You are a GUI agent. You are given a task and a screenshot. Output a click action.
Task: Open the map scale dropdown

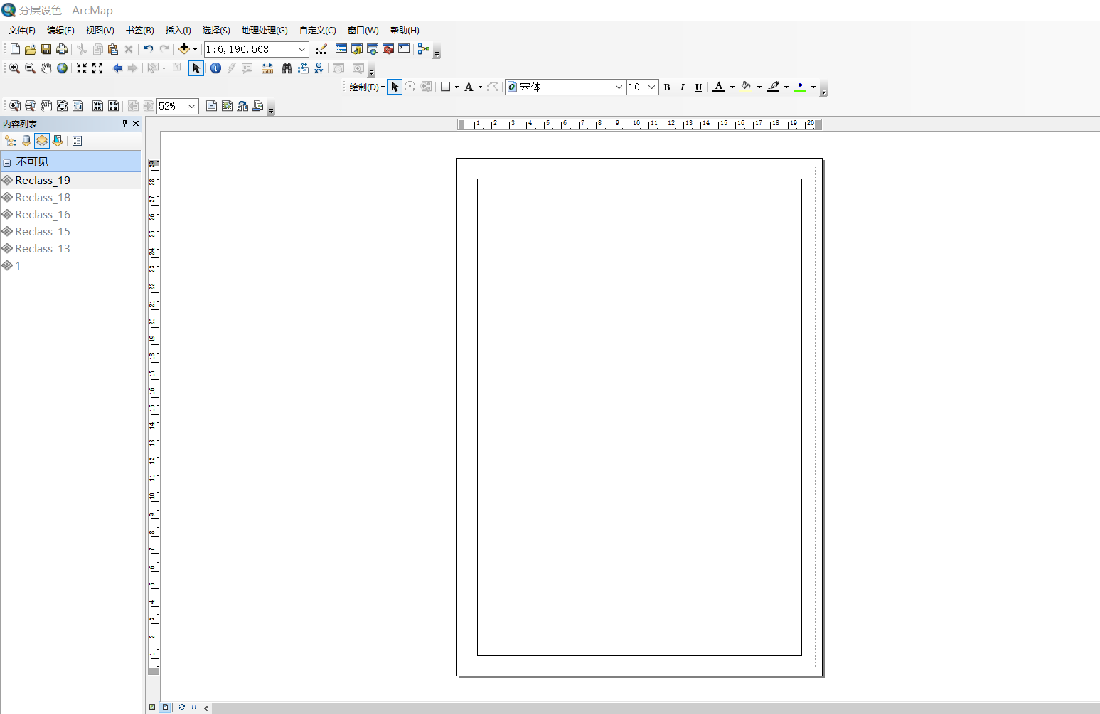[301, 49]
